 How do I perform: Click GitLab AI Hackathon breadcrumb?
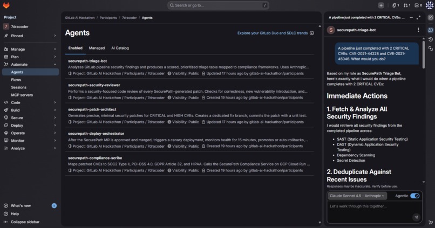tap(80, 18)
